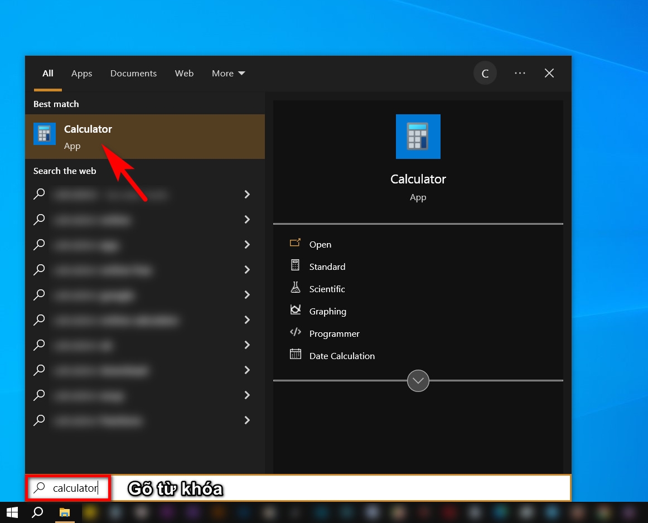Open the Date Calculation mode
The height and width of the screenshot is (523, 648).
pyautogui.click(x=341, y=356)
